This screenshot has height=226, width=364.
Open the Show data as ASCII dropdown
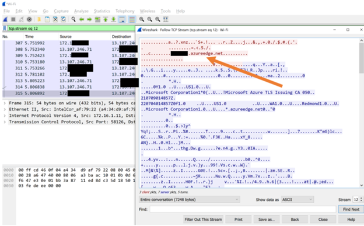pos(297,200)
